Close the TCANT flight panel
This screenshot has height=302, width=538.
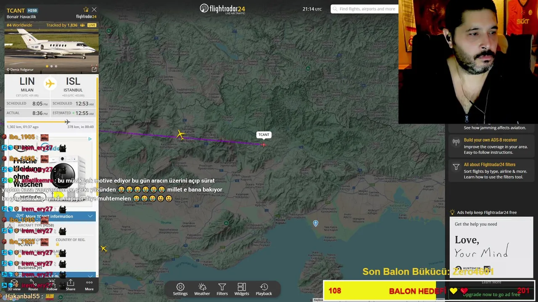94,9
